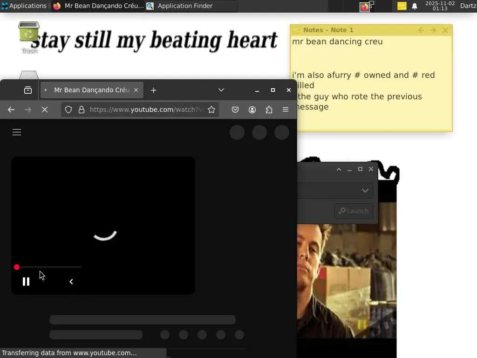
Task: Go back one page in Firefox
Action: (x=11, y=110)
